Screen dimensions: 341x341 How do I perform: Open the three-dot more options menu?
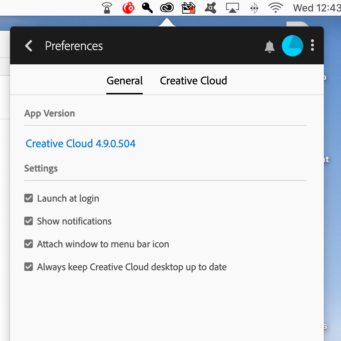312,45
